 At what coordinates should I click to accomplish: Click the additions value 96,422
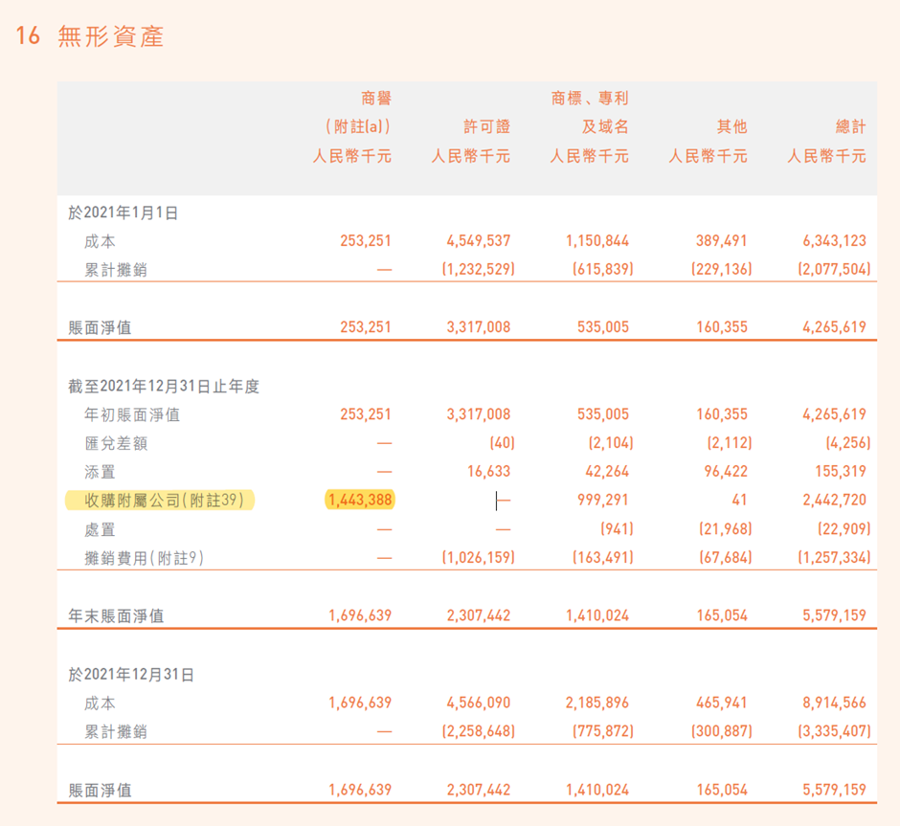726,471
